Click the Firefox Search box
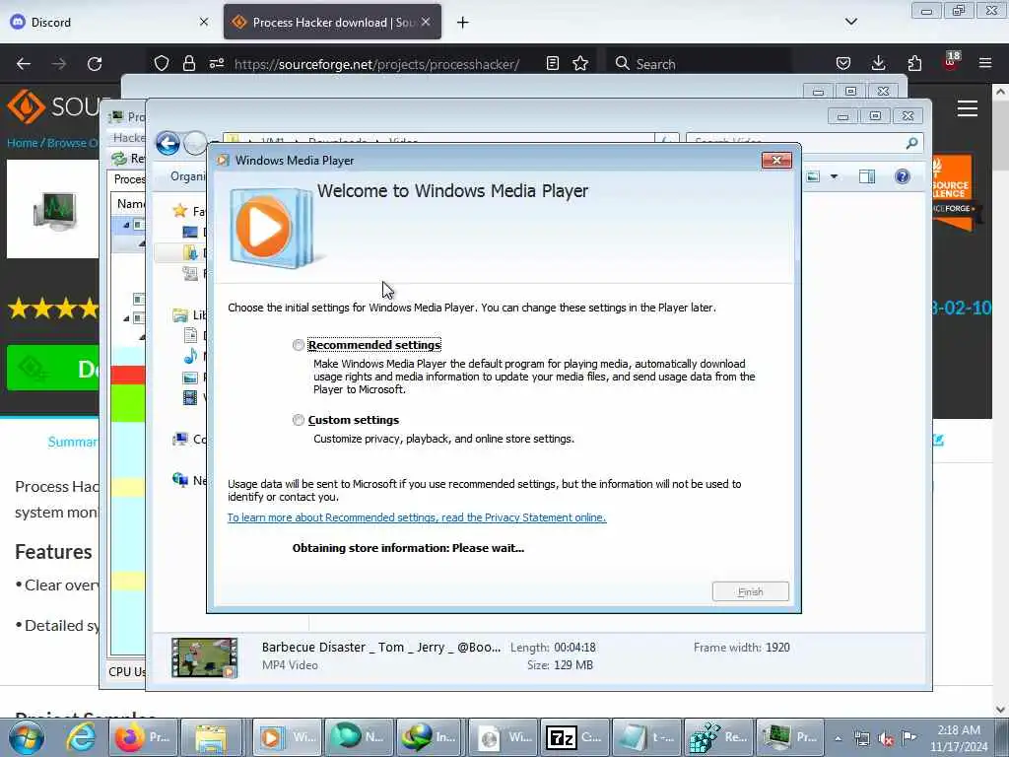Image resolution: width=1009 pixels, height=757 pixels. [x=702, y=64]
